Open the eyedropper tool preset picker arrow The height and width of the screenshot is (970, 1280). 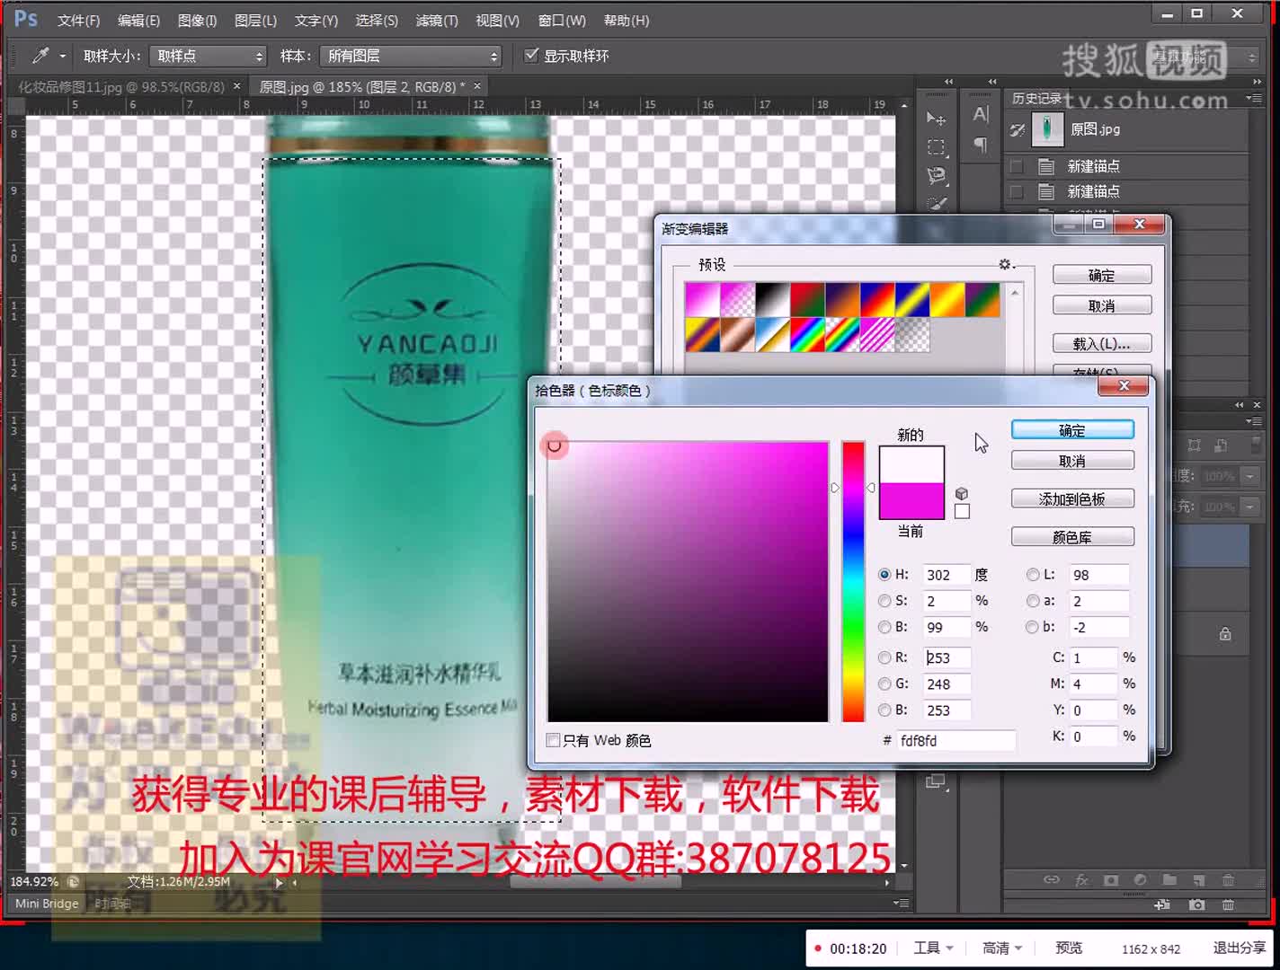(62, 56)
